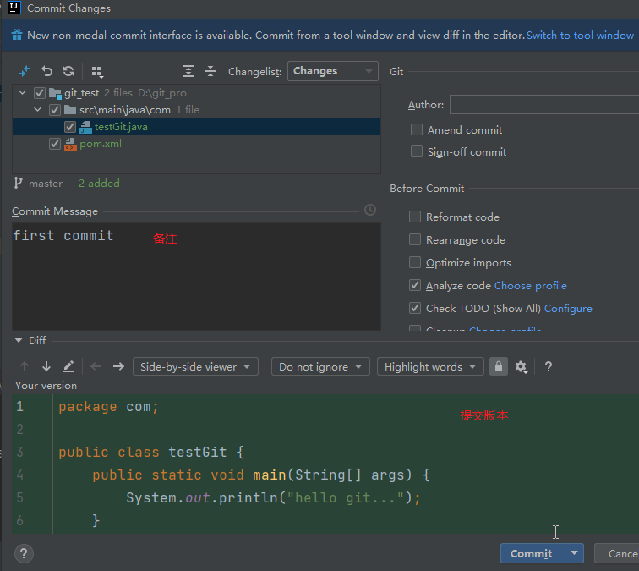Image resolution: width=639 pixels, height=571 pixels.
Task: Click the Show Diff icon in toolbar
Action: tap(25, 71)
